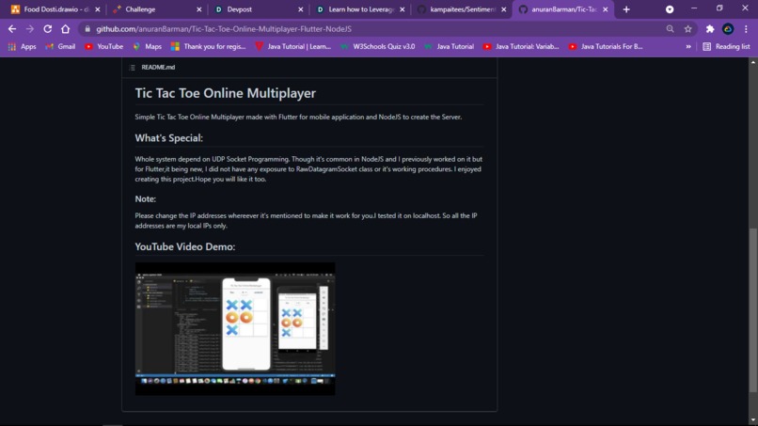Click the README.md file label
The height and width of the screenshot is (426, 758).
(x=158, y=67)
